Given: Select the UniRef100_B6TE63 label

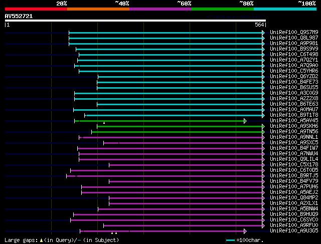Looking at the screenshot, I should click(x=294, y=104).
